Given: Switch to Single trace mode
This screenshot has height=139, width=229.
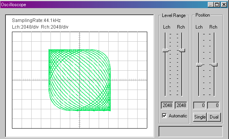Looking at the screenshot, I should [200, 117].
